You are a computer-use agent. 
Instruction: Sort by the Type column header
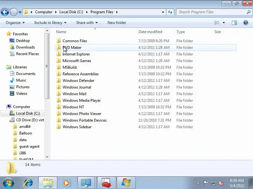(181, 32)
